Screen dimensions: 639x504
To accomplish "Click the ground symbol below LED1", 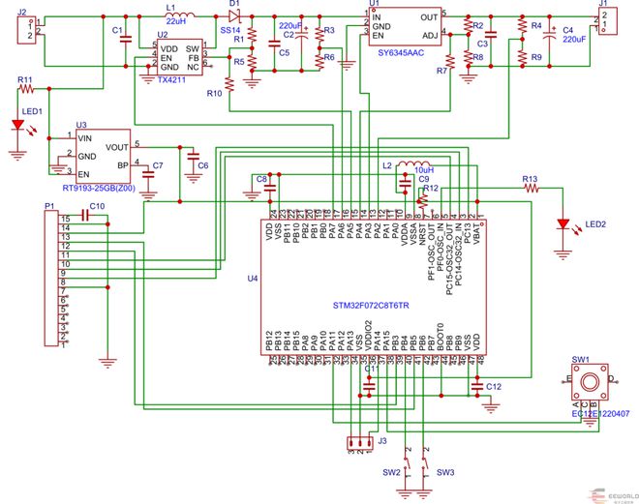I will click(18, 156).
